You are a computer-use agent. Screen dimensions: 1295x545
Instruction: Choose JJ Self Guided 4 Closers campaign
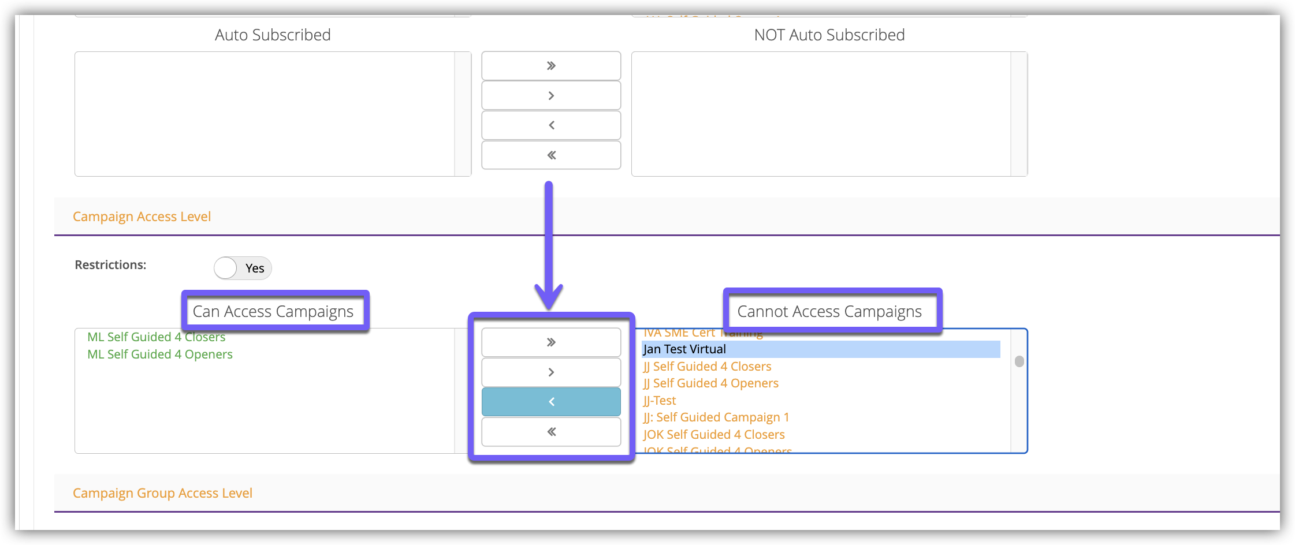[707, 367]
